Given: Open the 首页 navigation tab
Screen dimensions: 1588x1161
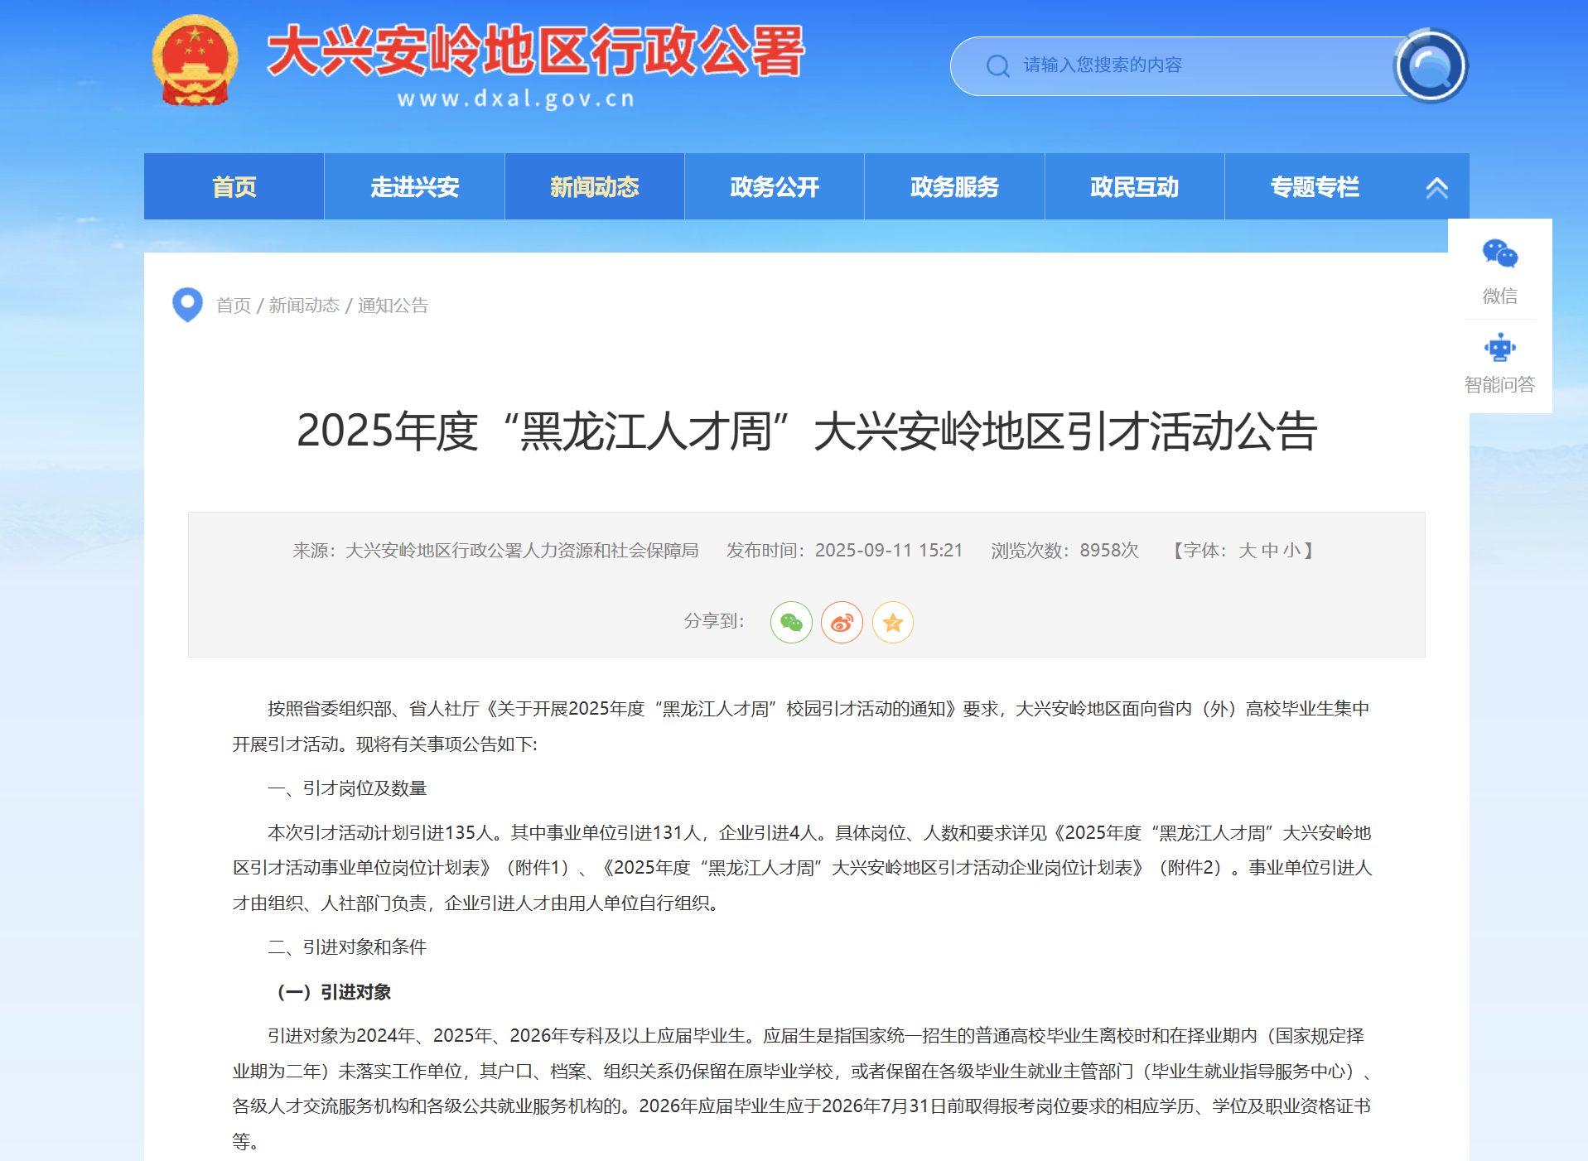Looking at the screenshot, I should 234,187.
